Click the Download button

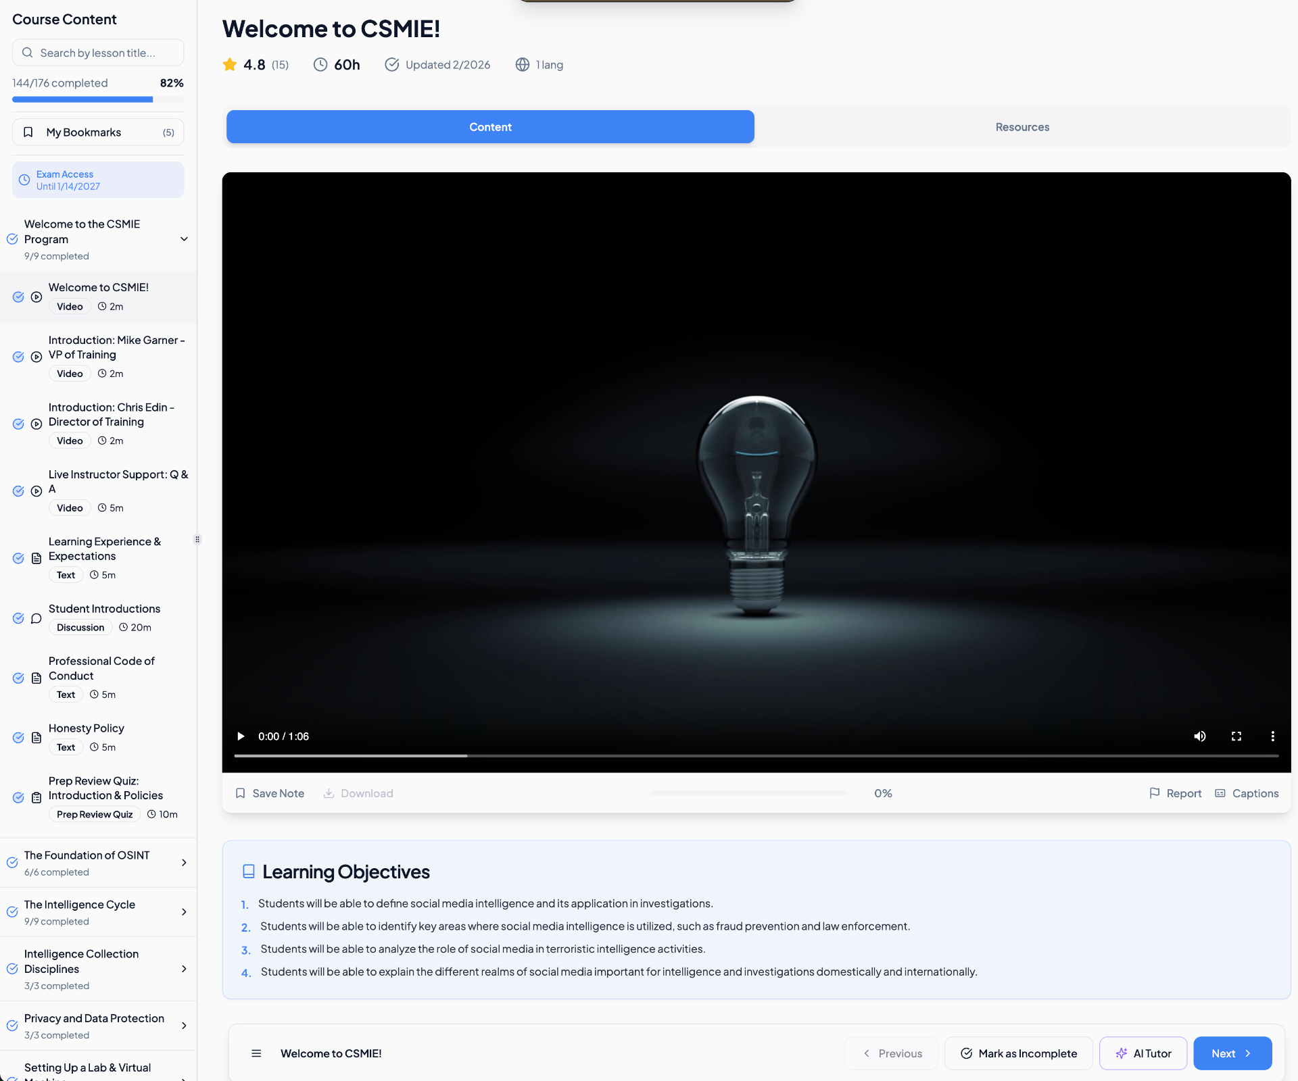pos(358,793)
